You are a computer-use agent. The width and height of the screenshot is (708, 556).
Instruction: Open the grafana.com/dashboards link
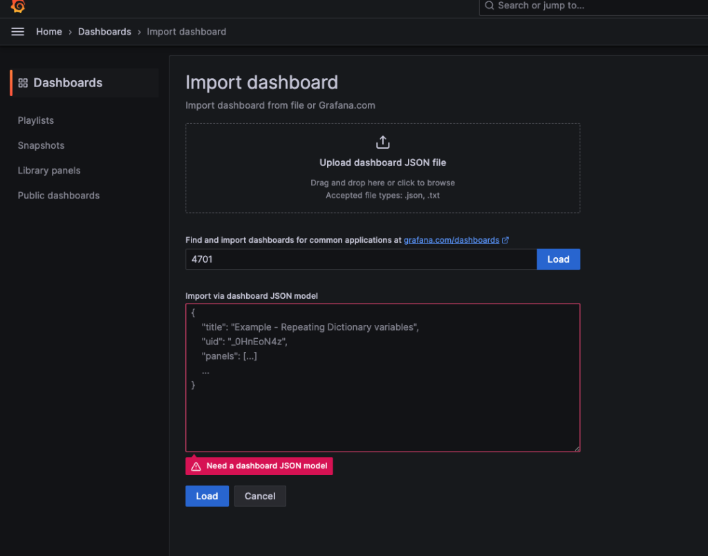451,240
